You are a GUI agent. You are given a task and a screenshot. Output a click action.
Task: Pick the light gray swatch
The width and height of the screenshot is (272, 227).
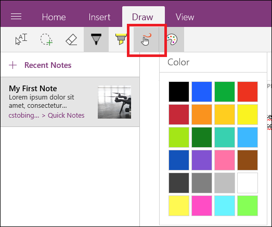pyautogui.click(x=225, y=183)
